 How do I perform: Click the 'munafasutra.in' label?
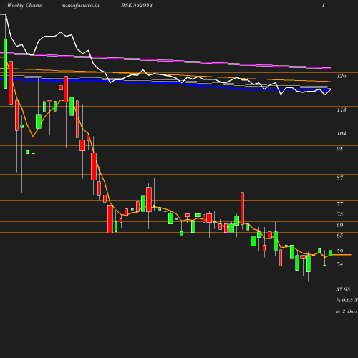tap(80, 5)
